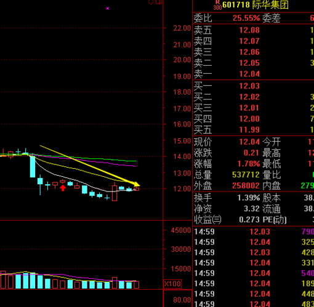Viewport: 314px width, 307px height.
Task: Select the 14:59 tick row with volume 540
Action: tap(254, 273)
